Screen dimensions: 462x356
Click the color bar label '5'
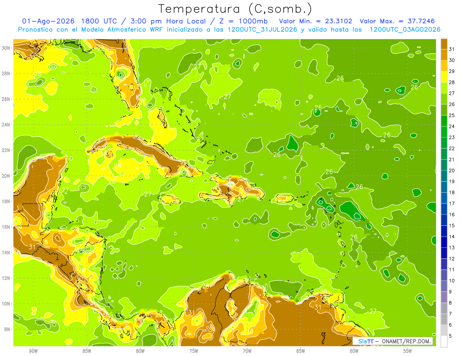(450, 336)
